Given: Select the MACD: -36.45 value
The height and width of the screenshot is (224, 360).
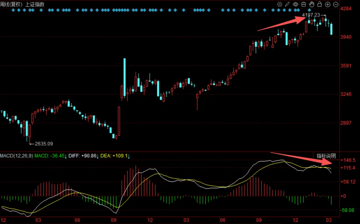Looking at the screenshot, I should pyautogui.click(x=50, y=156).
